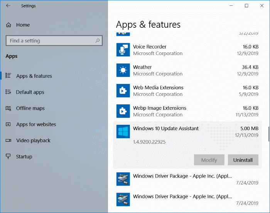The image size is (270, 213).
Task: Open Offline maps settings
Action: [x=30, y=108]
